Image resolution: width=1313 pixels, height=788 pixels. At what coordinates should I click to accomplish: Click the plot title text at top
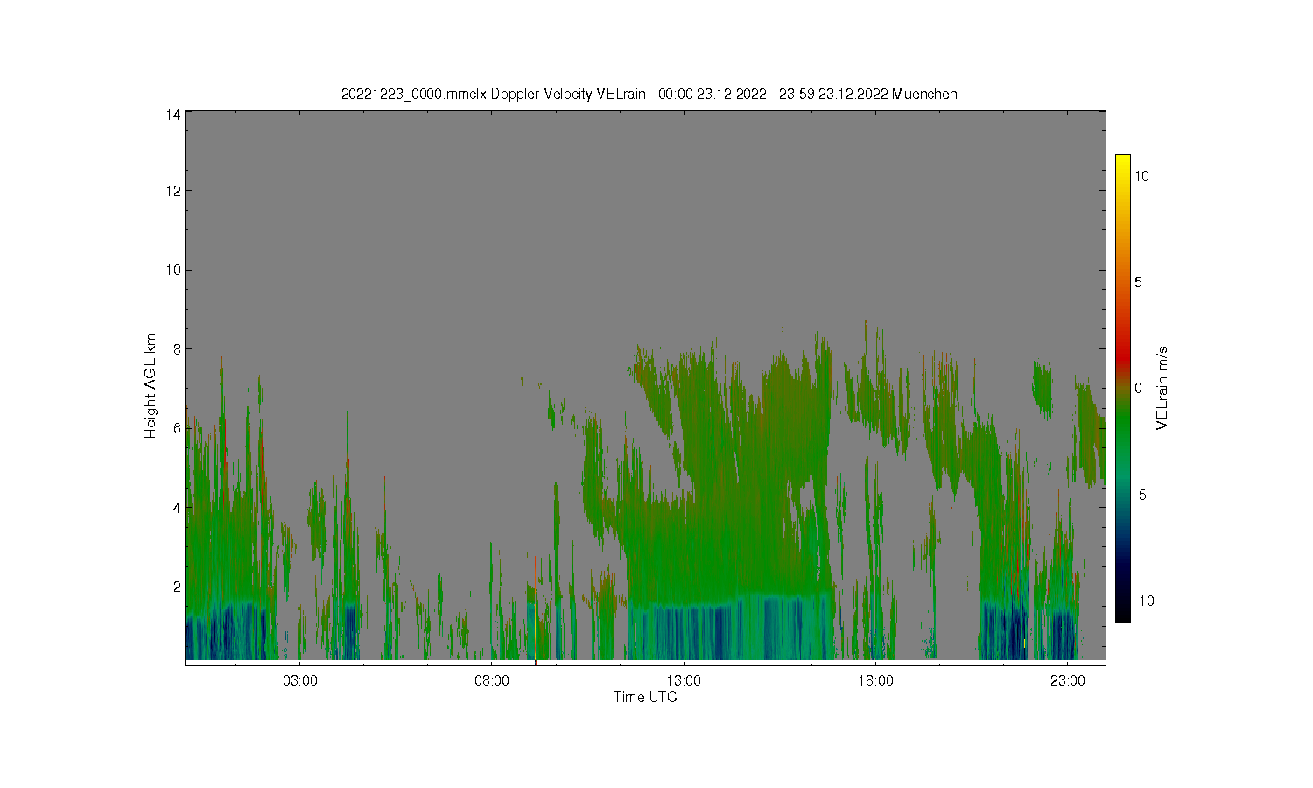649,94
